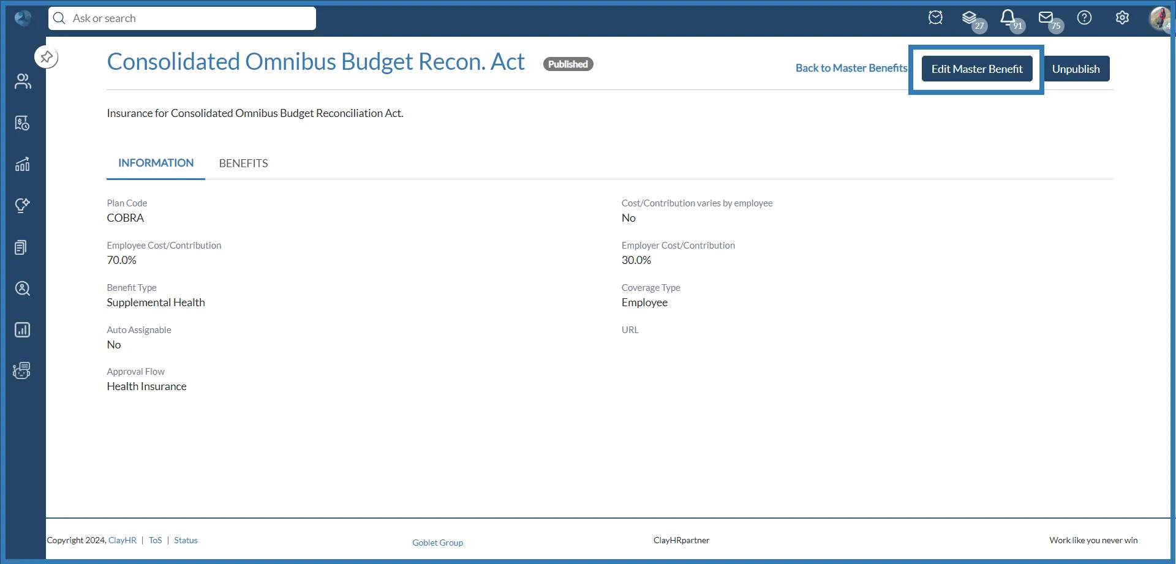The image size is (1176, 564).
Task: Open the ClayHR footer link
Action: 123,540
